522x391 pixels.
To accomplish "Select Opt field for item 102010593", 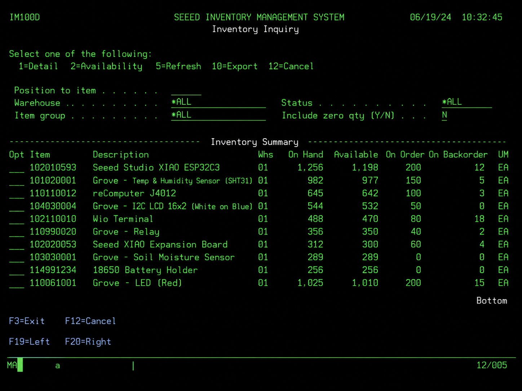I will point(17,168).
